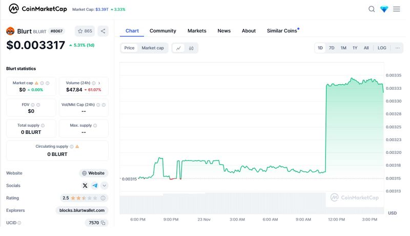
Task: Click the 61.07% volume change
Action: [93, 90]
